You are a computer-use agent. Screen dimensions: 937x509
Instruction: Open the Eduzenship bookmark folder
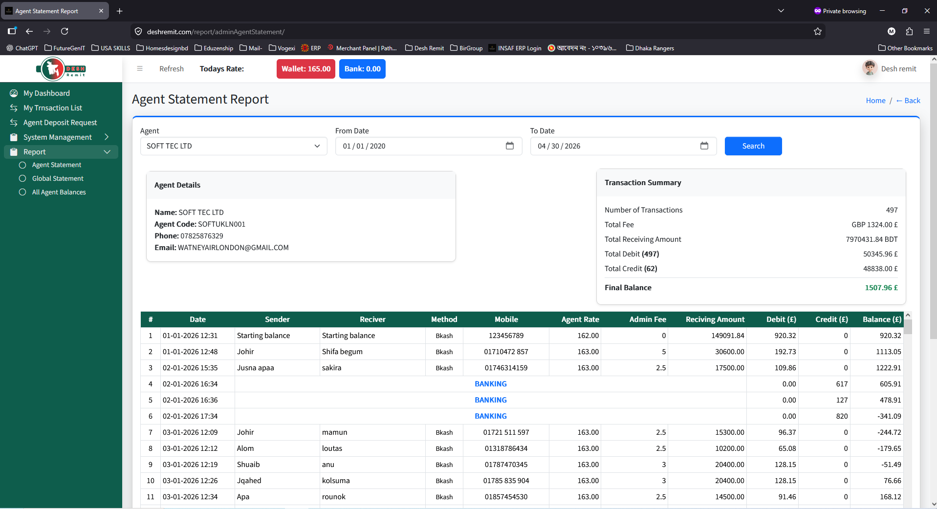[x=214, y=48]
